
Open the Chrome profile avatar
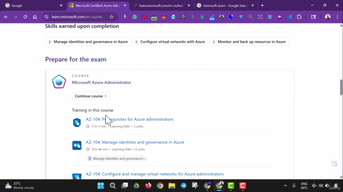327,17
